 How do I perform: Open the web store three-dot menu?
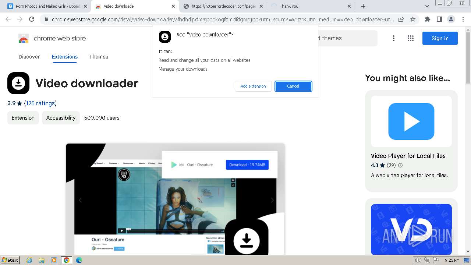394,38
